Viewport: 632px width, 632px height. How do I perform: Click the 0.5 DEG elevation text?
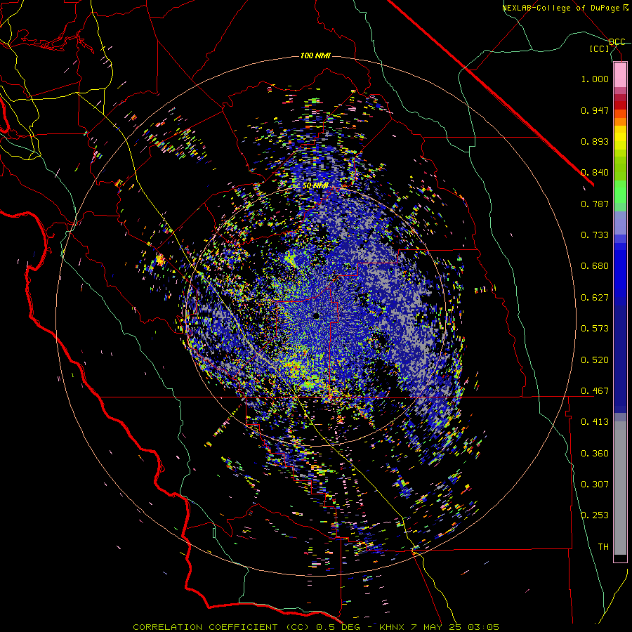point(338,627)
